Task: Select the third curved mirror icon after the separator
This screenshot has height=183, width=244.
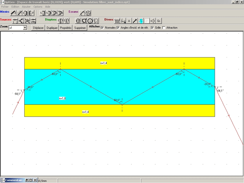Action: [x=55, y=13]
